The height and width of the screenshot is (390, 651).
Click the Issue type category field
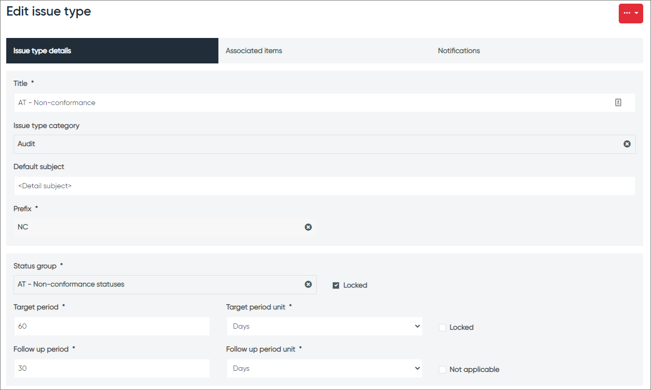pos(324,144)
